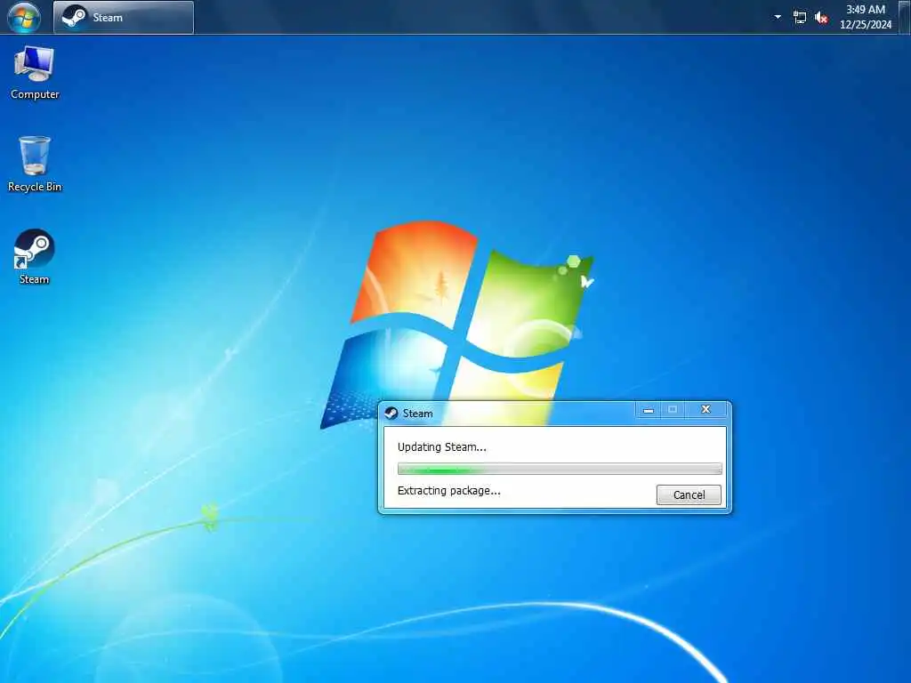The width and height of the screenshot is (911, 683).
Task: Click the 'Updating Steam...' text
Action: [441, 446]
